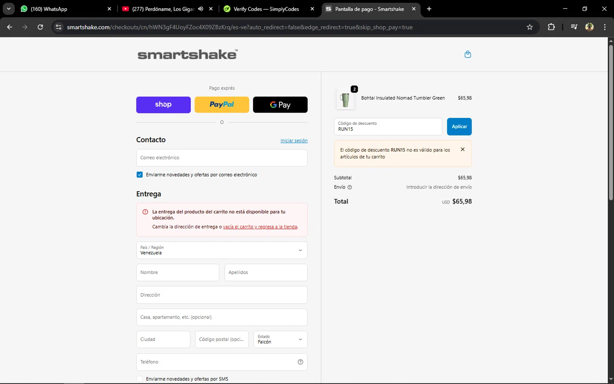This screenshot has height=384, width=614.
Task: Enable SMS news and offers checkbox
Action: click(140, 379)
